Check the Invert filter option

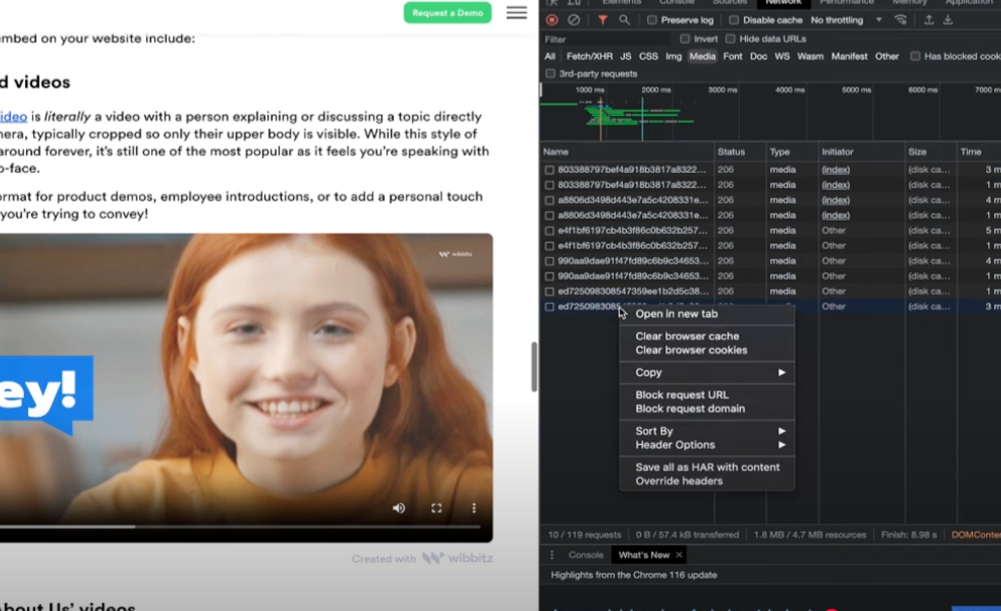tap(685, 38)
